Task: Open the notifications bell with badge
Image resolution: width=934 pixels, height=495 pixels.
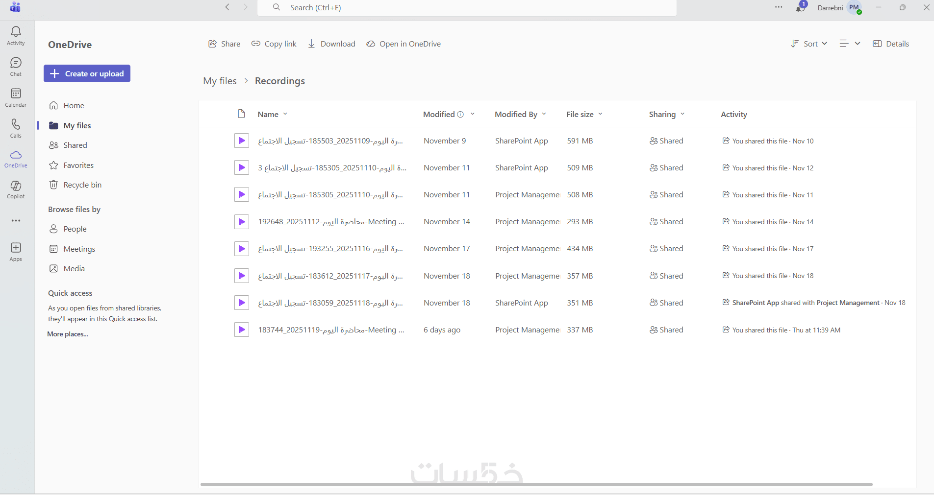Action: click(x=800, y=7)
